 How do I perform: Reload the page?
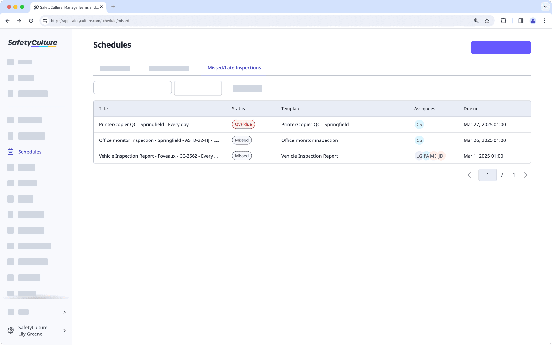tap(31, 21)
